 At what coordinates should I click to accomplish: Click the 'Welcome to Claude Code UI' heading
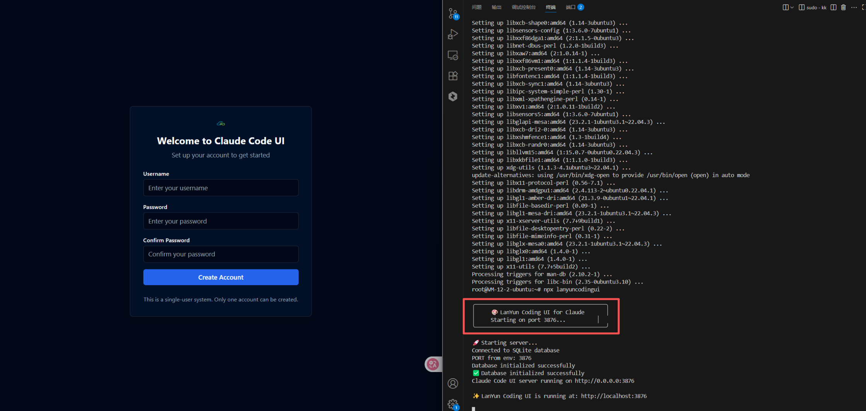(x=221, y=141)
